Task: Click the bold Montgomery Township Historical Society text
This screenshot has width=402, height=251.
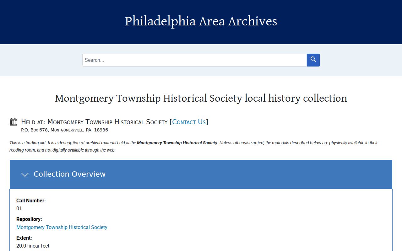Action: click(x=177, y=143)
